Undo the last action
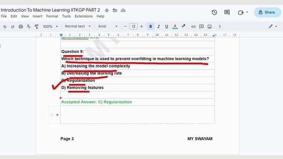283x159 pixels. coord(5,26)
